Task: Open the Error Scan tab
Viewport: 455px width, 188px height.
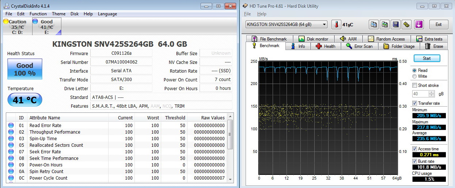Action: point(360,46)
